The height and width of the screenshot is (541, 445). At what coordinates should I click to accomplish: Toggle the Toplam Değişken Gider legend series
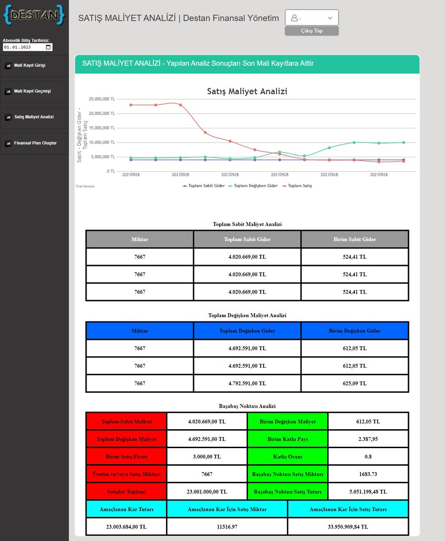253,186
